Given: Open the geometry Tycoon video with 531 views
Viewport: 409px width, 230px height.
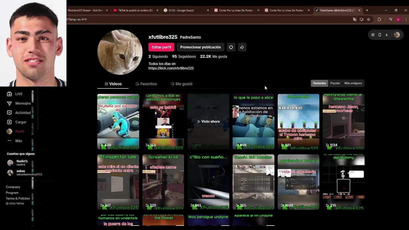Looking at the screenshot, I should 298,121.
